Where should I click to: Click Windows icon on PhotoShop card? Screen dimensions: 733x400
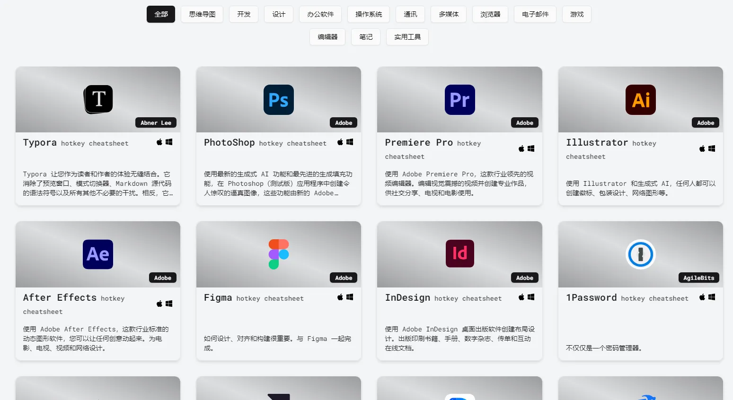[350, 142]
